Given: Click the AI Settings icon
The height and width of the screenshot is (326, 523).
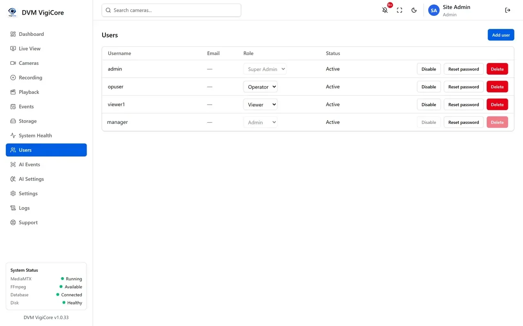Looking at the screenshot, I should click(x=13, y=179).
